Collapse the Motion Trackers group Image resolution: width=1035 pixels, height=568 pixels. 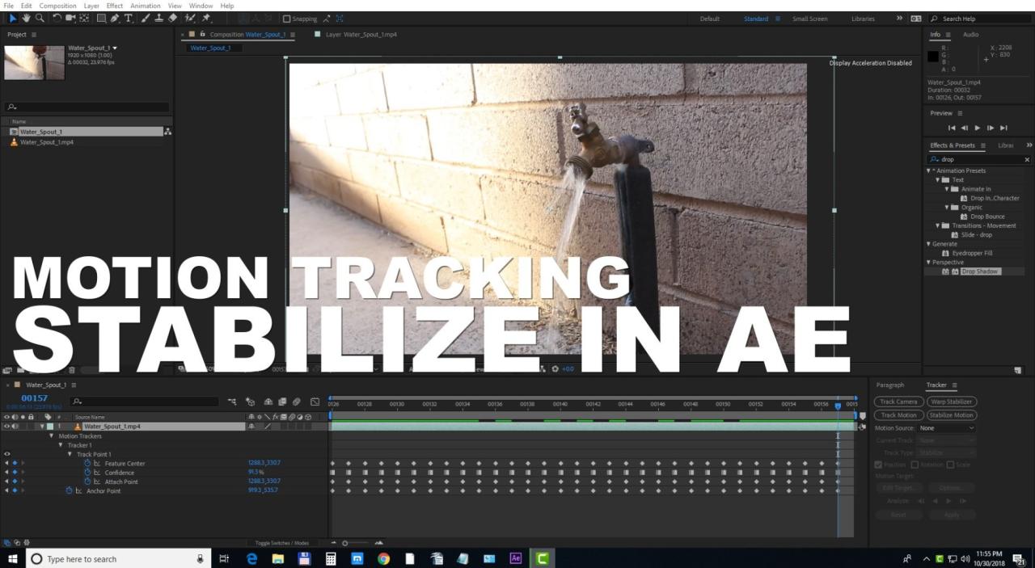click(52, 435)
